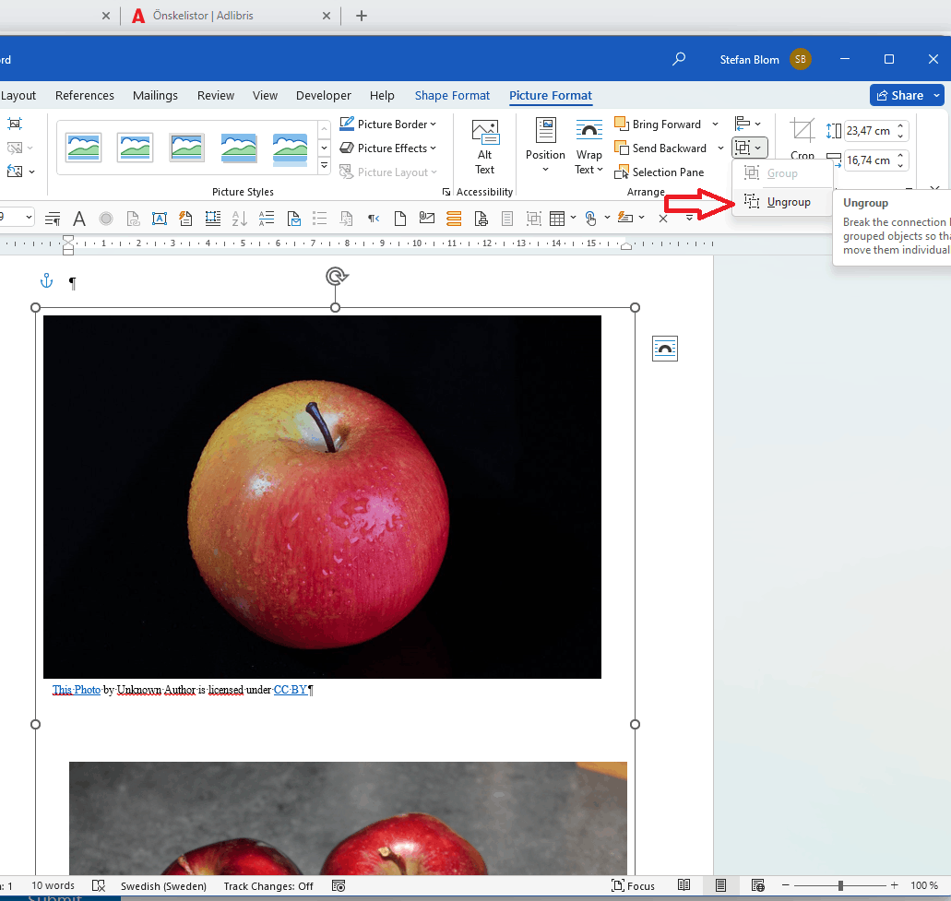Open the Developer tab

tap(323, 96)
